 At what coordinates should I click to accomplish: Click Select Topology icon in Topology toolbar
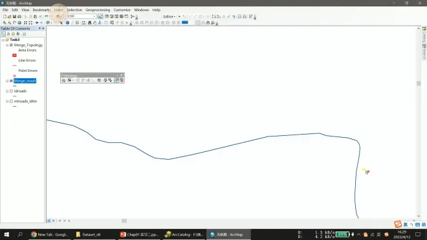63,80
